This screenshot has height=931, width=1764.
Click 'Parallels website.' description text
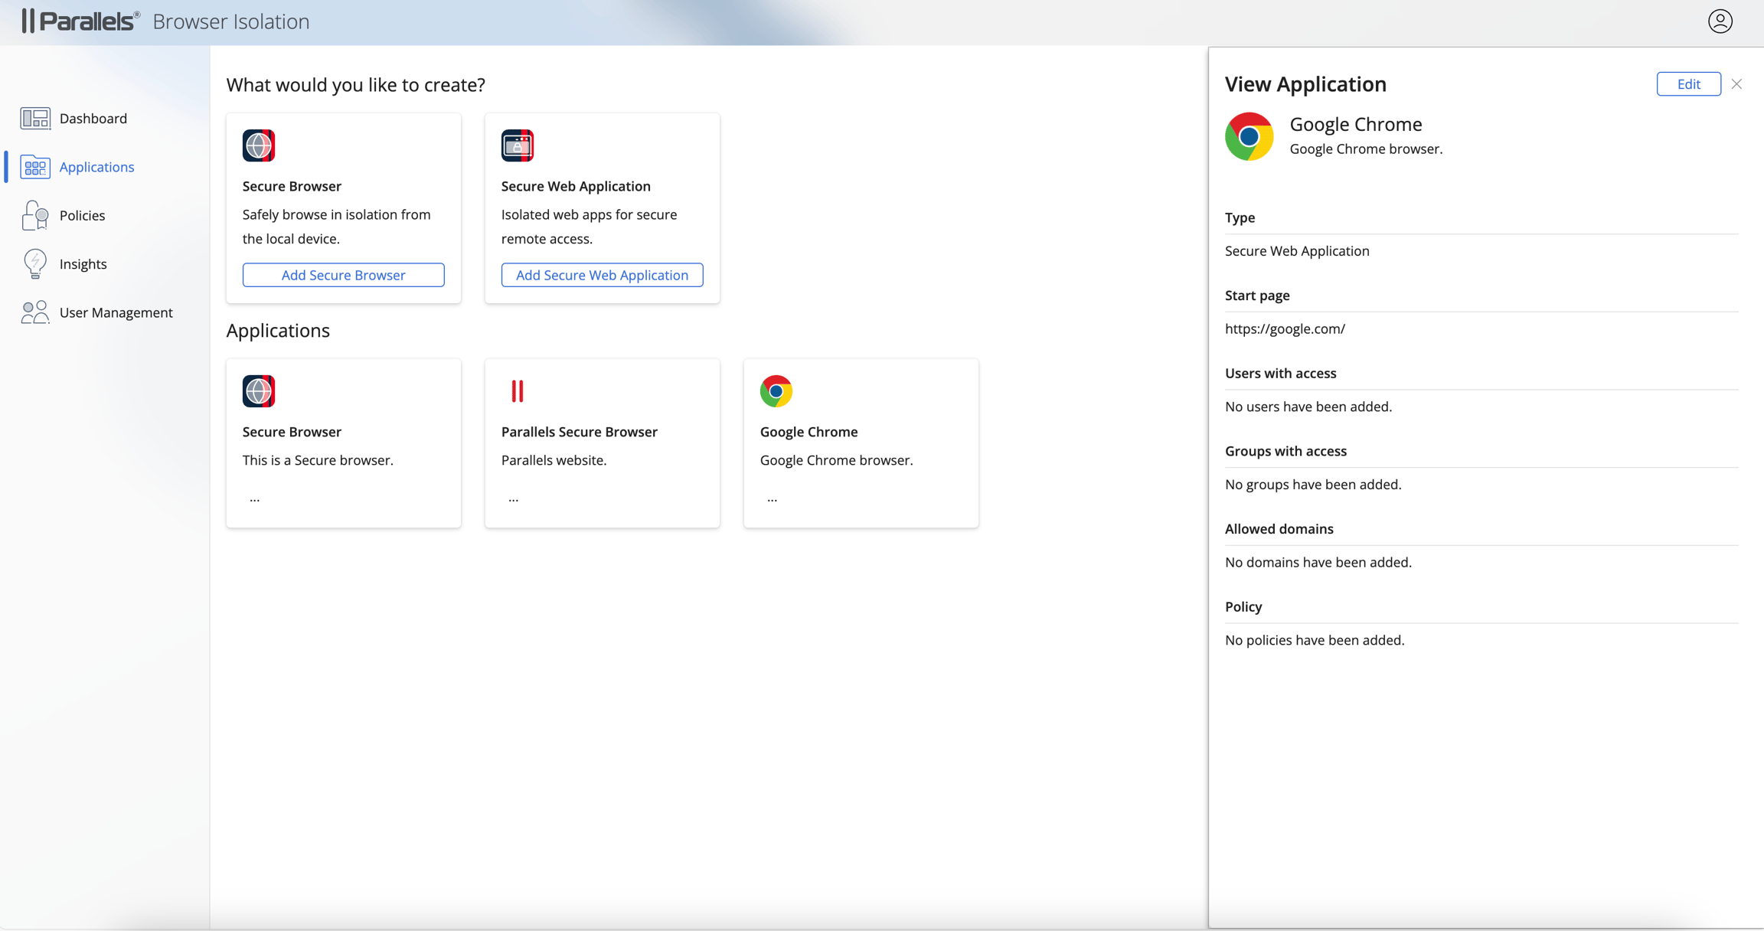[554, 460]
